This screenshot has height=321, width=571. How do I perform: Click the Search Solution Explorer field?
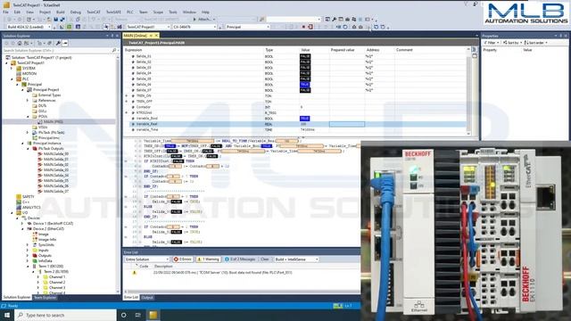(x=57, y=50)
